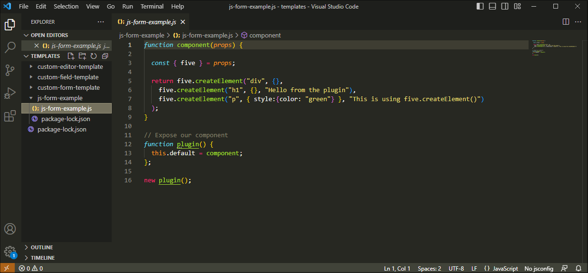Click the VS Code logo icon
The width and height of the screenshot is (588, 273).
[7, 7]
